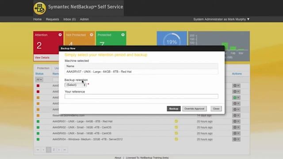Sort by the Actions column header
The height and width of the screenshot is (159, 283).
[x=237, y=74]
